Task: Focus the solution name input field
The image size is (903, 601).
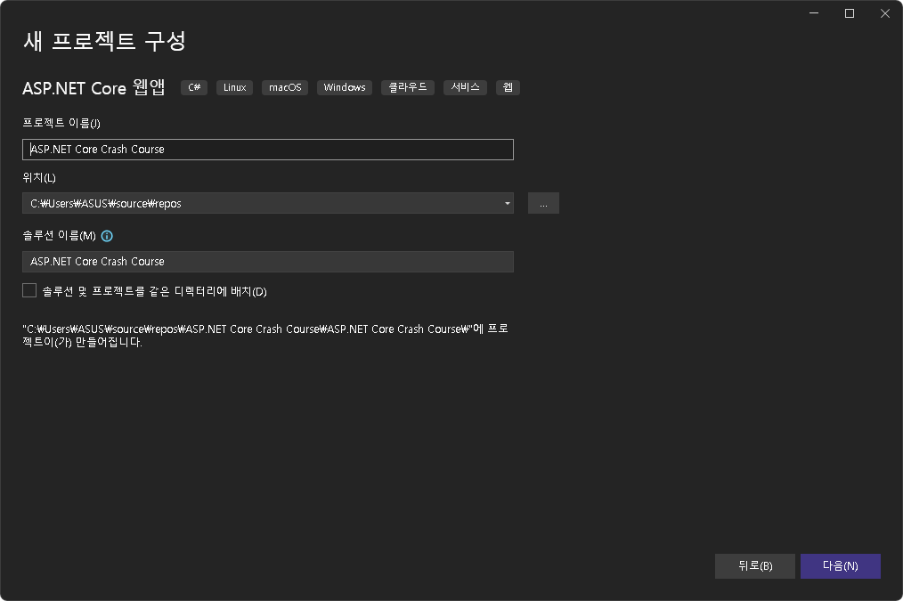Action: coord(268,262)
